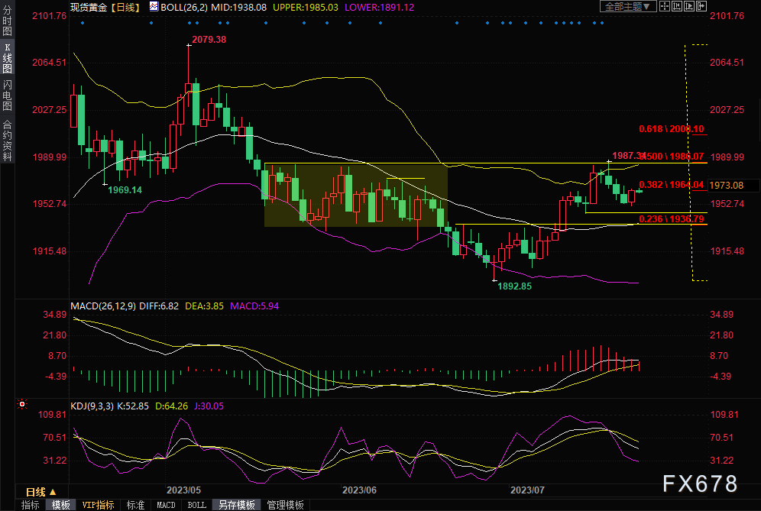This screenshot has height=511, width=761.
Task: Click 另存模板 to save the template
Action: coord(236,505)
